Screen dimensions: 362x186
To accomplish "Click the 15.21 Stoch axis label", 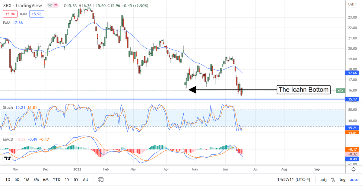I will pyautogui.click(x=352, y=128).
